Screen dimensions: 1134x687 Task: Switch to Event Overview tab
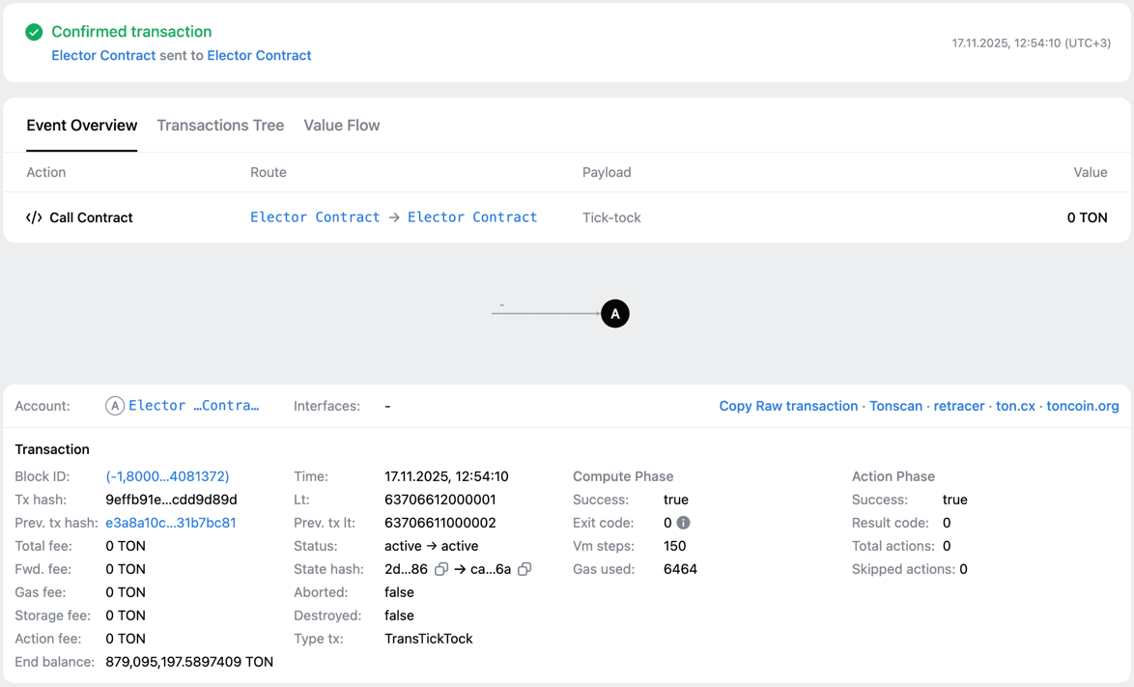82,125
